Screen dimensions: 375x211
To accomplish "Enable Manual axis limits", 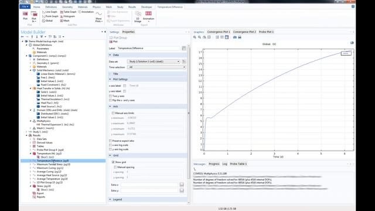I will point(113,113).
